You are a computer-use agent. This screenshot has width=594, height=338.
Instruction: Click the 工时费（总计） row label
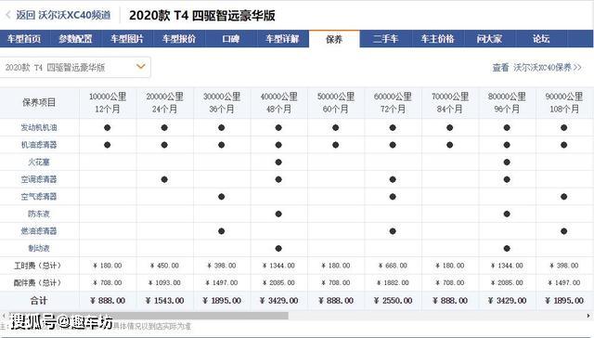point(37,266)
